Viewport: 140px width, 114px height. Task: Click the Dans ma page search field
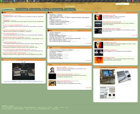pyautogui.click(x=122, y=4)
